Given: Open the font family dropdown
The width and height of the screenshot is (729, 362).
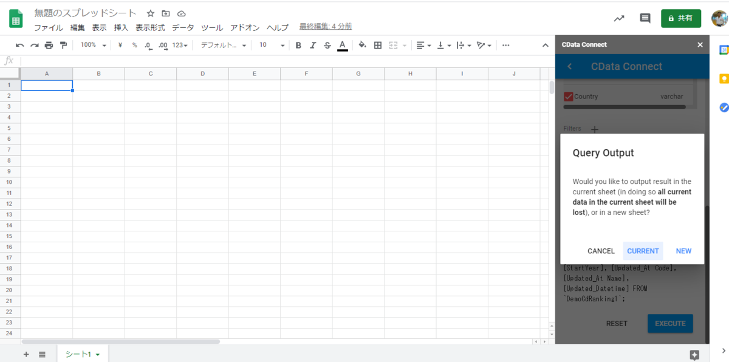Looking at the screenshot, I should [222, 44].
